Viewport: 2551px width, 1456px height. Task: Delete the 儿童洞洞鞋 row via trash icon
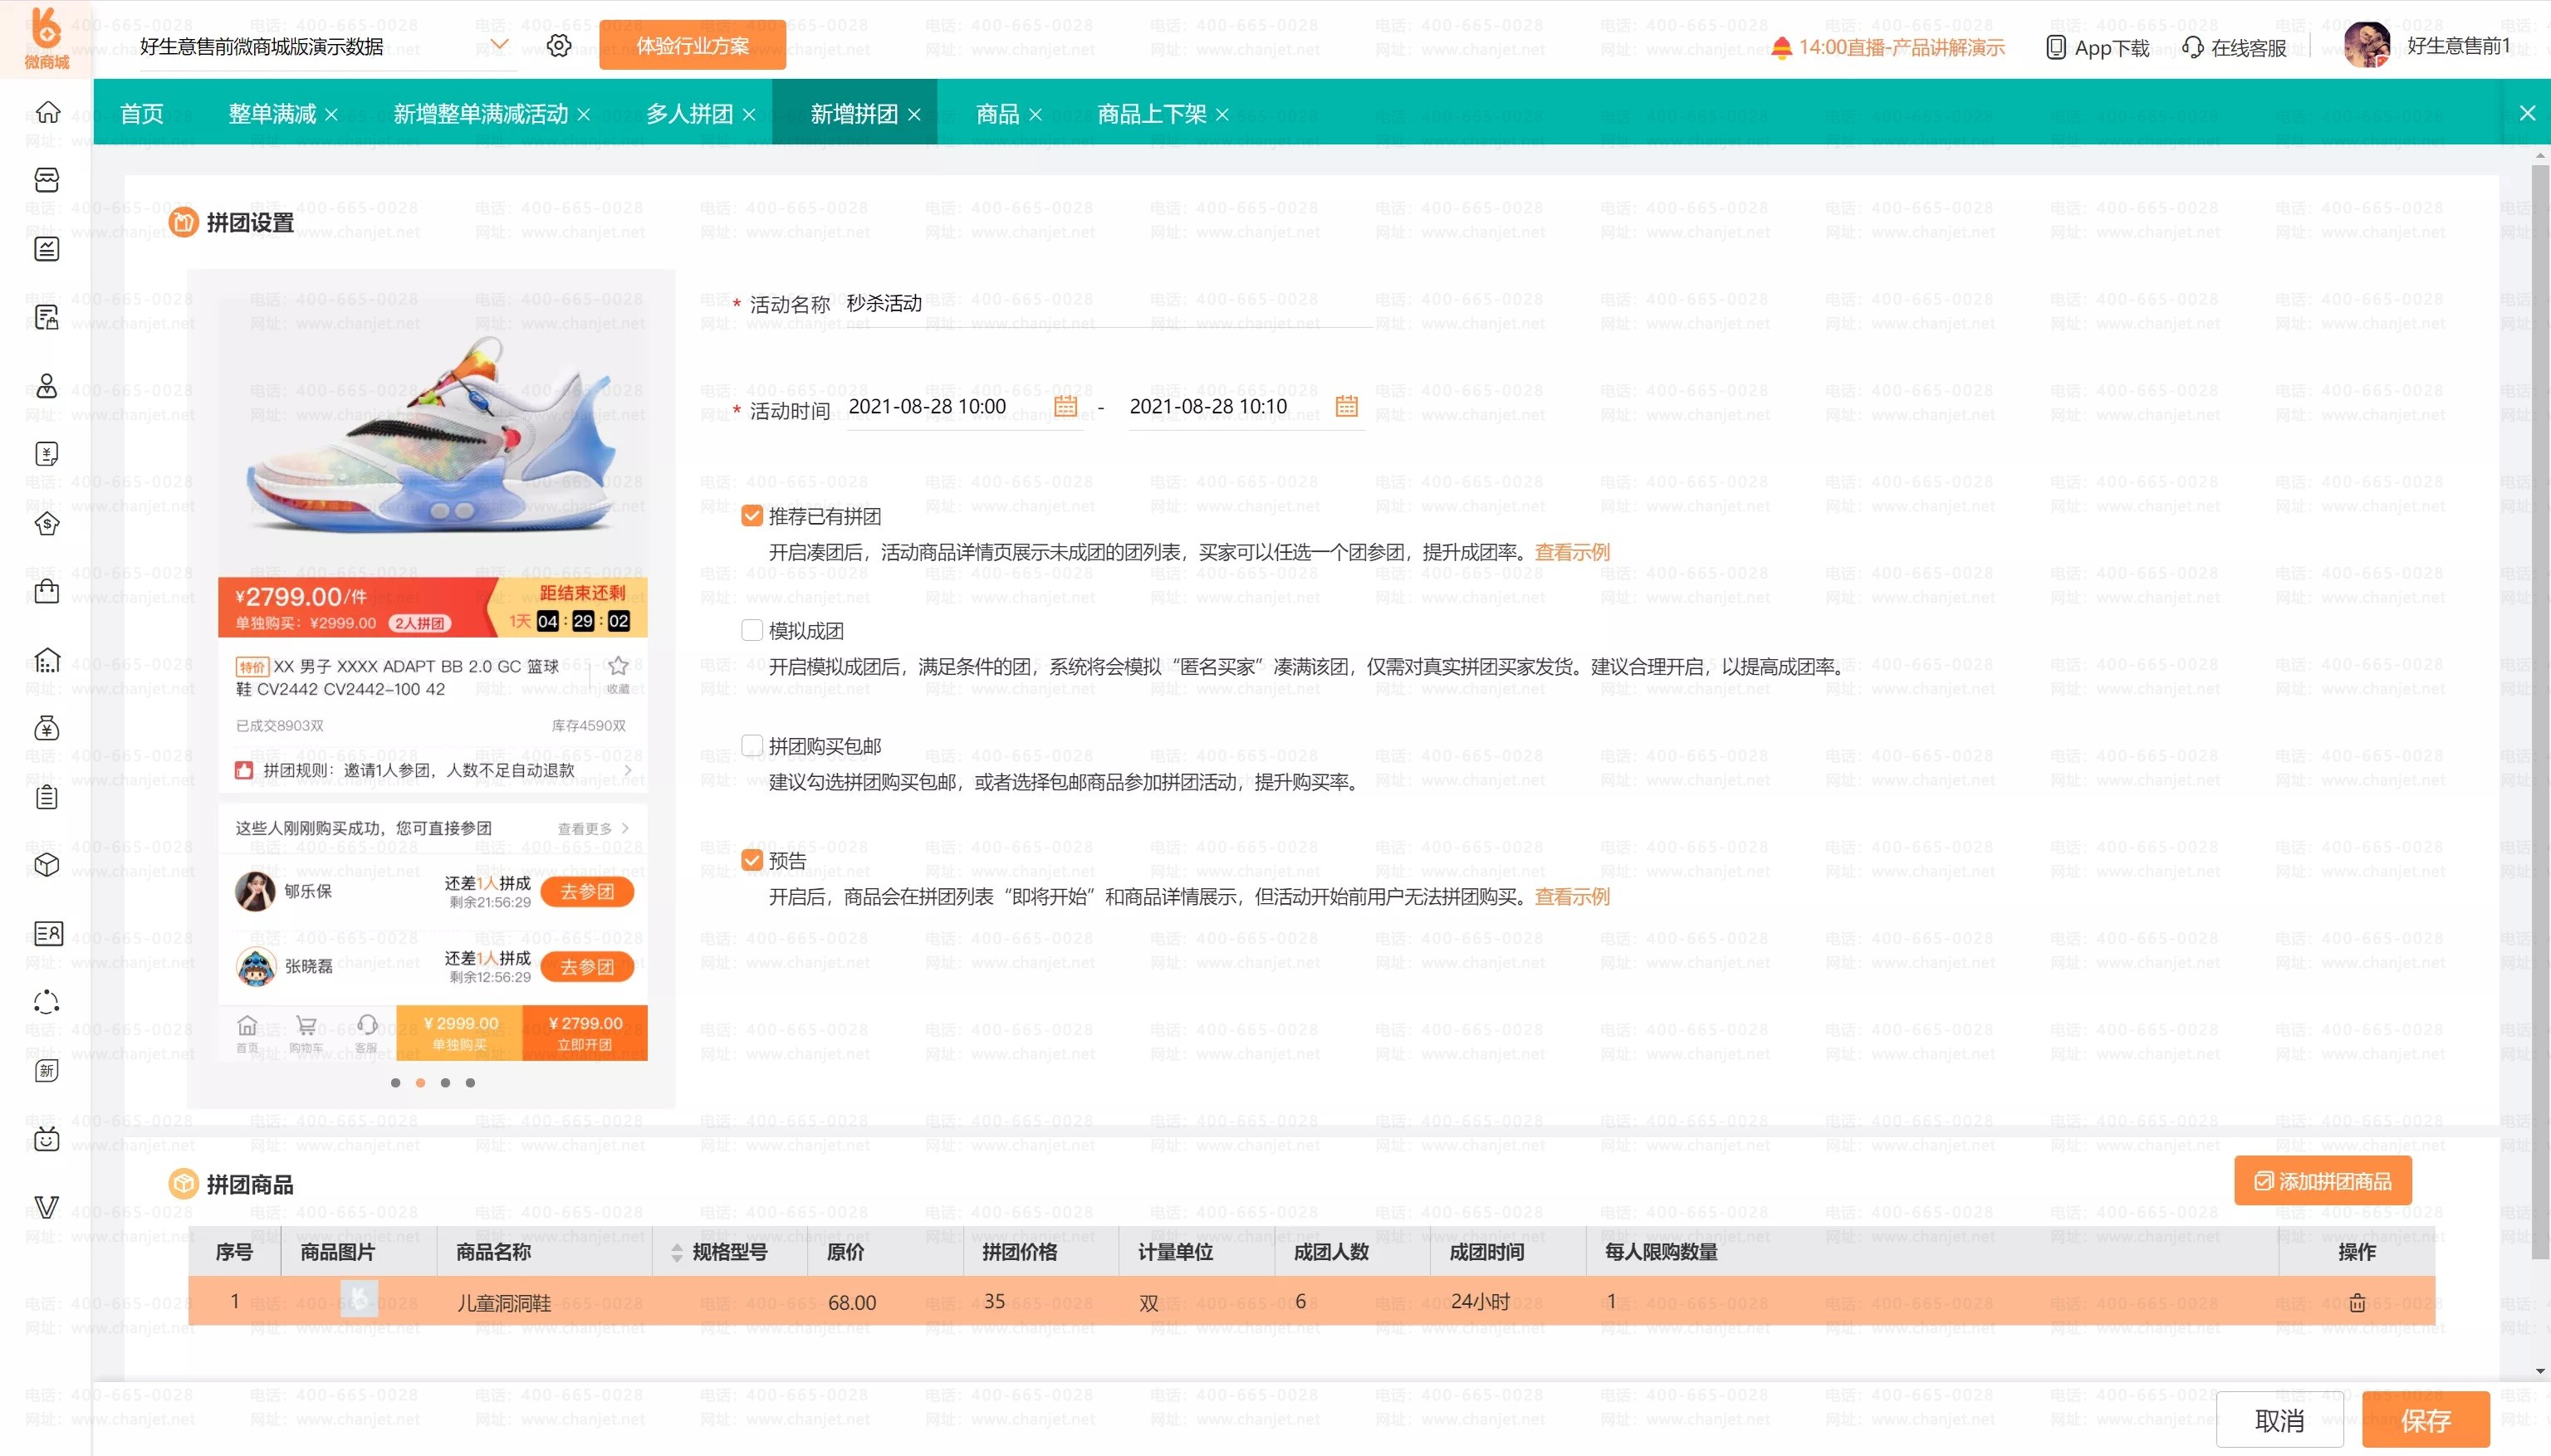2357,1302
